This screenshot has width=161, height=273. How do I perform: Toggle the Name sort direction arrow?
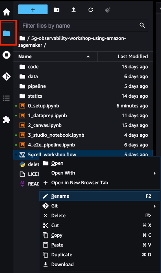[88, 57]
